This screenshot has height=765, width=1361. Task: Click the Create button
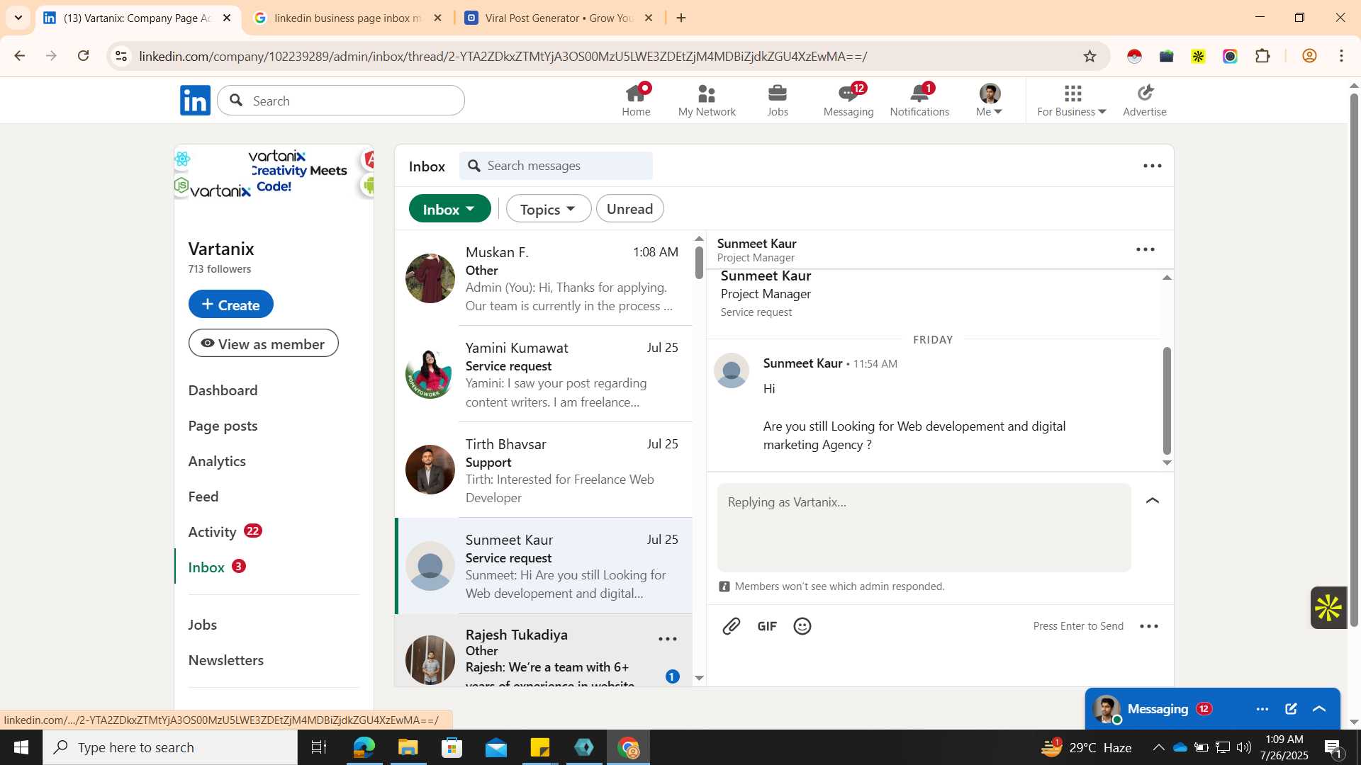tap(230, 304)
